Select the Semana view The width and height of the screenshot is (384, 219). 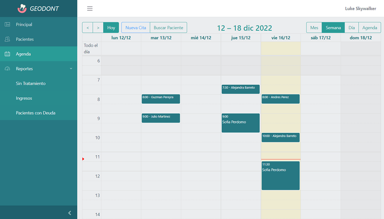click(x=333, y=28)
